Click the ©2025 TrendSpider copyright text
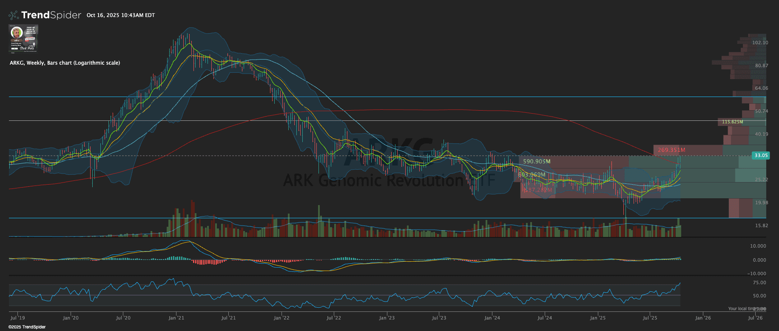 27,327
